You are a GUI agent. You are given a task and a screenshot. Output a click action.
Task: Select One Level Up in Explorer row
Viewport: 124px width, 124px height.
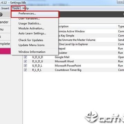(91, 44)
